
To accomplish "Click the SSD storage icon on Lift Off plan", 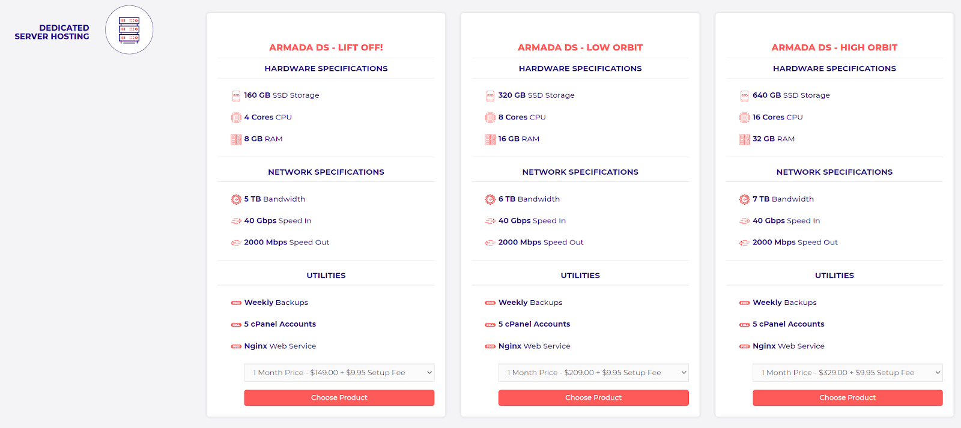I will click(x=235, y=95).
